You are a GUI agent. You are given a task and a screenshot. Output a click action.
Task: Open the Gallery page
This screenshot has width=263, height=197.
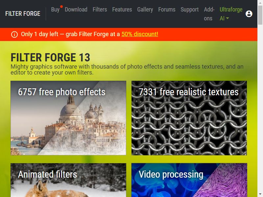[145, 10]
